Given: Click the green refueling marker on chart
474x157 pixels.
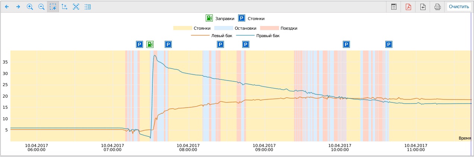Looking at the screenshot, I should click(150, 45).
